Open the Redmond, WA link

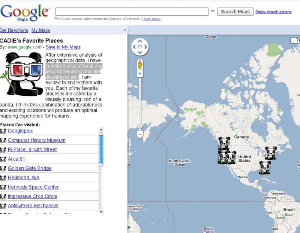[x=24, y=178]
